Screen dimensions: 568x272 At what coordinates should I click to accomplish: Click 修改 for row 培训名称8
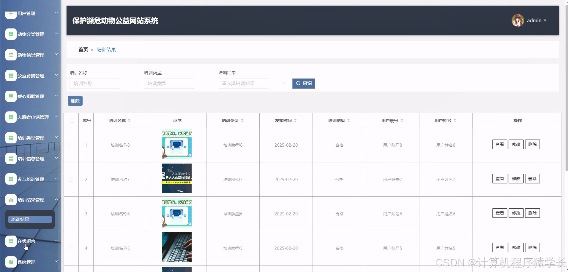[516, 144]
